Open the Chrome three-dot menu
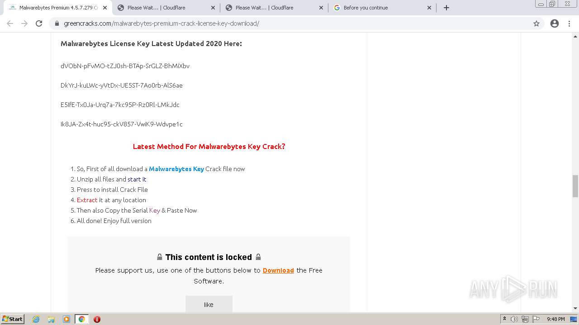The width and height of the screenshot is (579, 325). pyautogui.click(x=569, y=23)
